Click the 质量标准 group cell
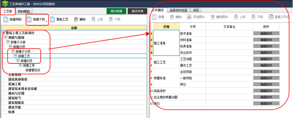 [166, 78]
